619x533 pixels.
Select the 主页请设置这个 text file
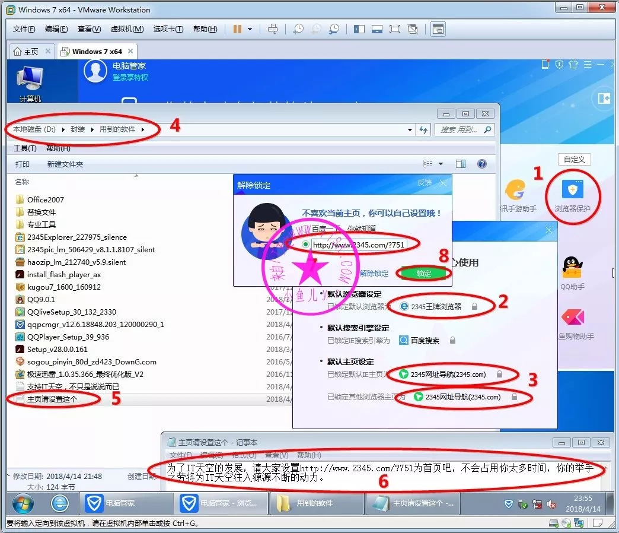tap(52, 399)
